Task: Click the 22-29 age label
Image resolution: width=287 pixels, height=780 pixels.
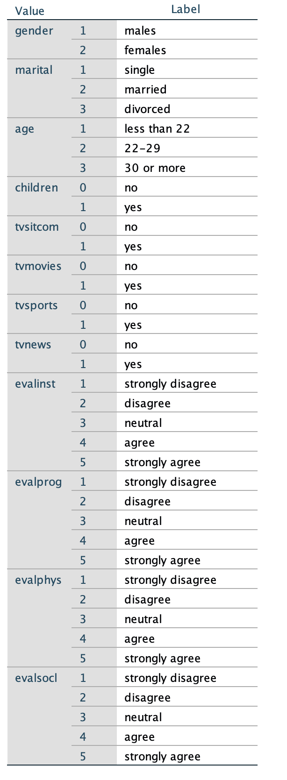Action: tap(143, 148)
